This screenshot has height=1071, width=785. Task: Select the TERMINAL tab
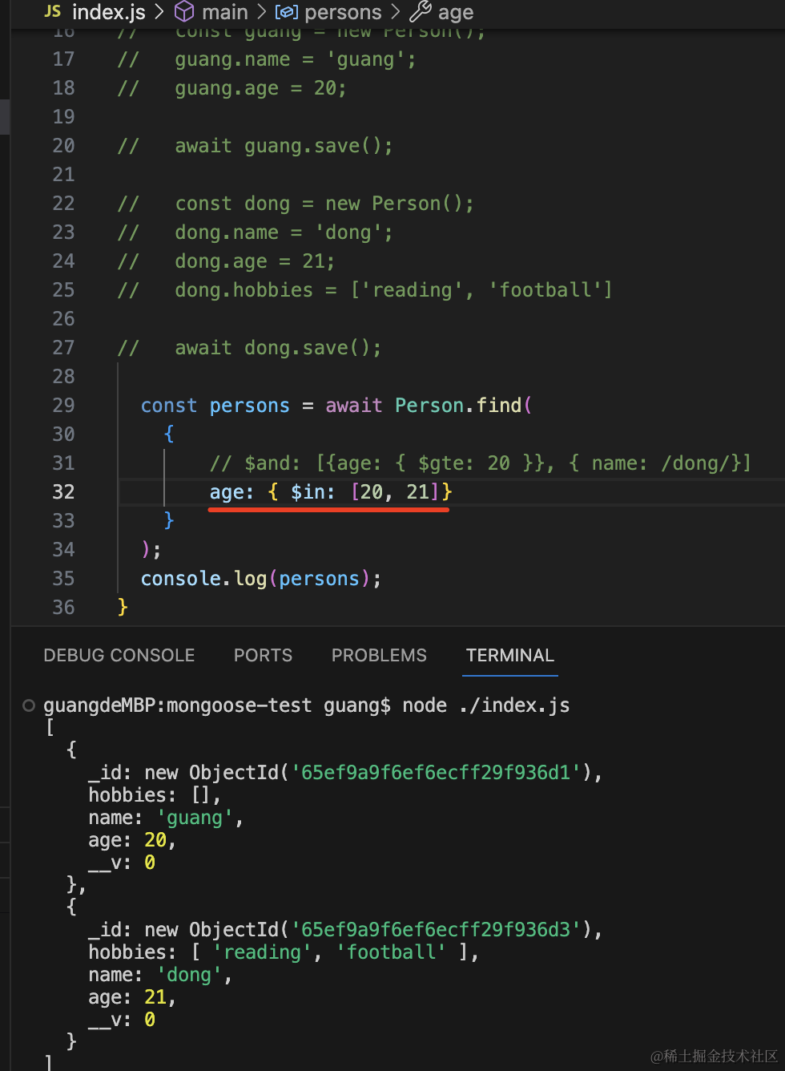click(510, 655)
